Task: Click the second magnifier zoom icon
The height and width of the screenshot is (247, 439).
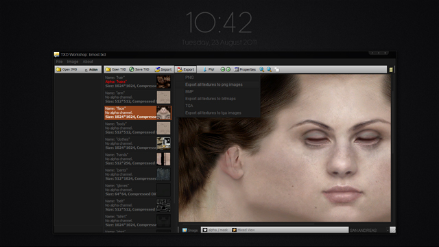Action: tap(269, 69)
